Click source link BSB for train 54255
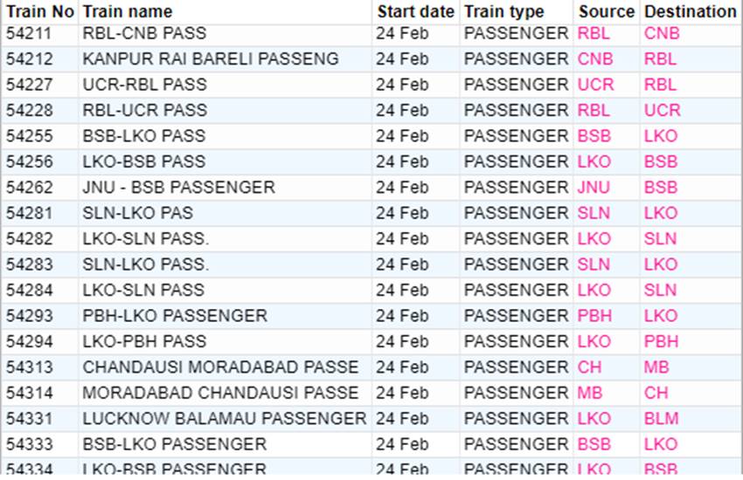This screenshot has width=743, height=480. tap(594, 136)
